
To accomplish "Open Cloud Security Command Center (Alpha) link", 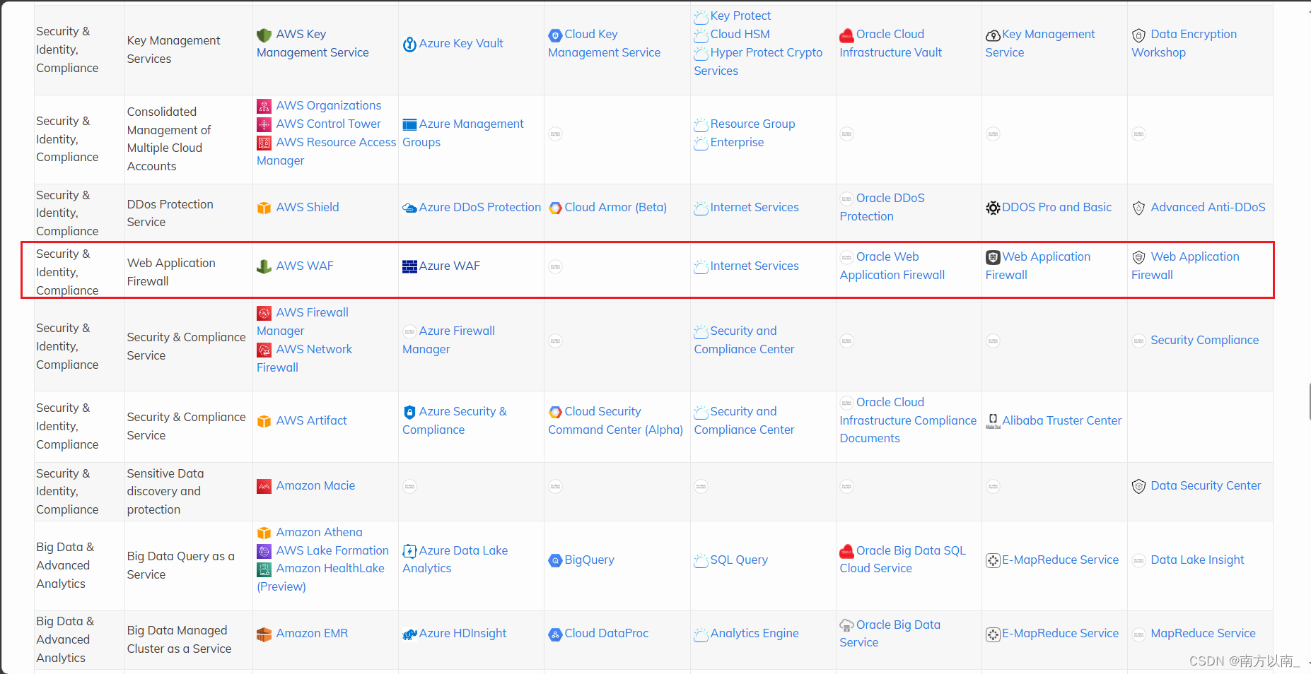I will (615, 421).
